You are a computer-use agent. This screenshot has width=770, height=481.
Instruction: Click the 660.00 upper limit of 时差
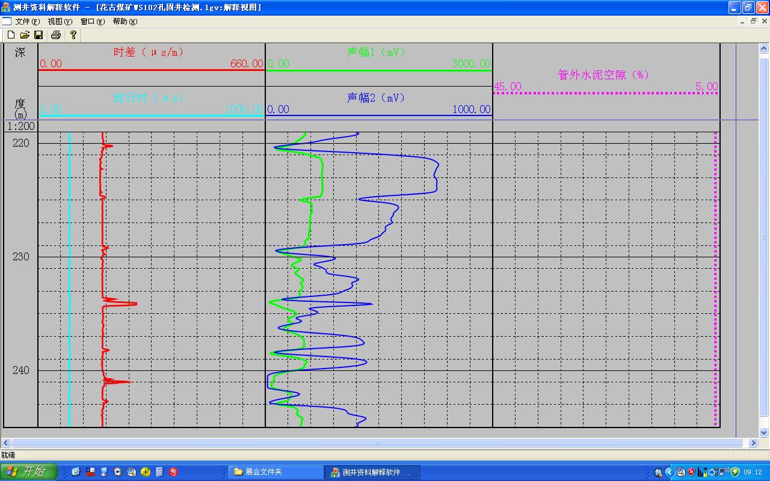247,64
